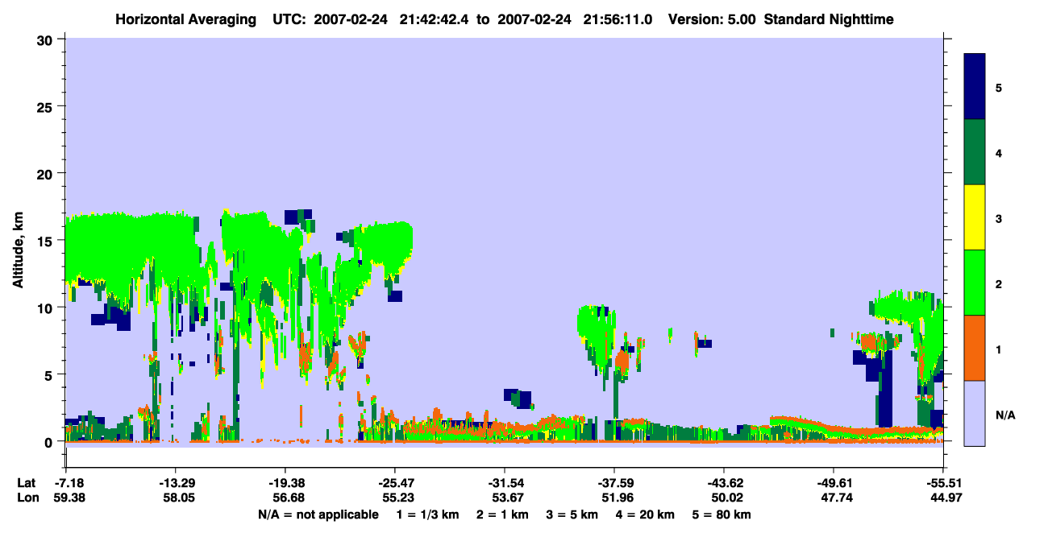This screenshot has width=1048, height=537.
Task: Click latitude value -13.29
Action: (x=175, y=483)
